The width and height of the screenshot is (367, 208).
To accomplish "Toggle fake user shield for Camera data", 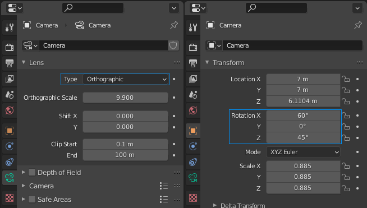I will point(173,45).
